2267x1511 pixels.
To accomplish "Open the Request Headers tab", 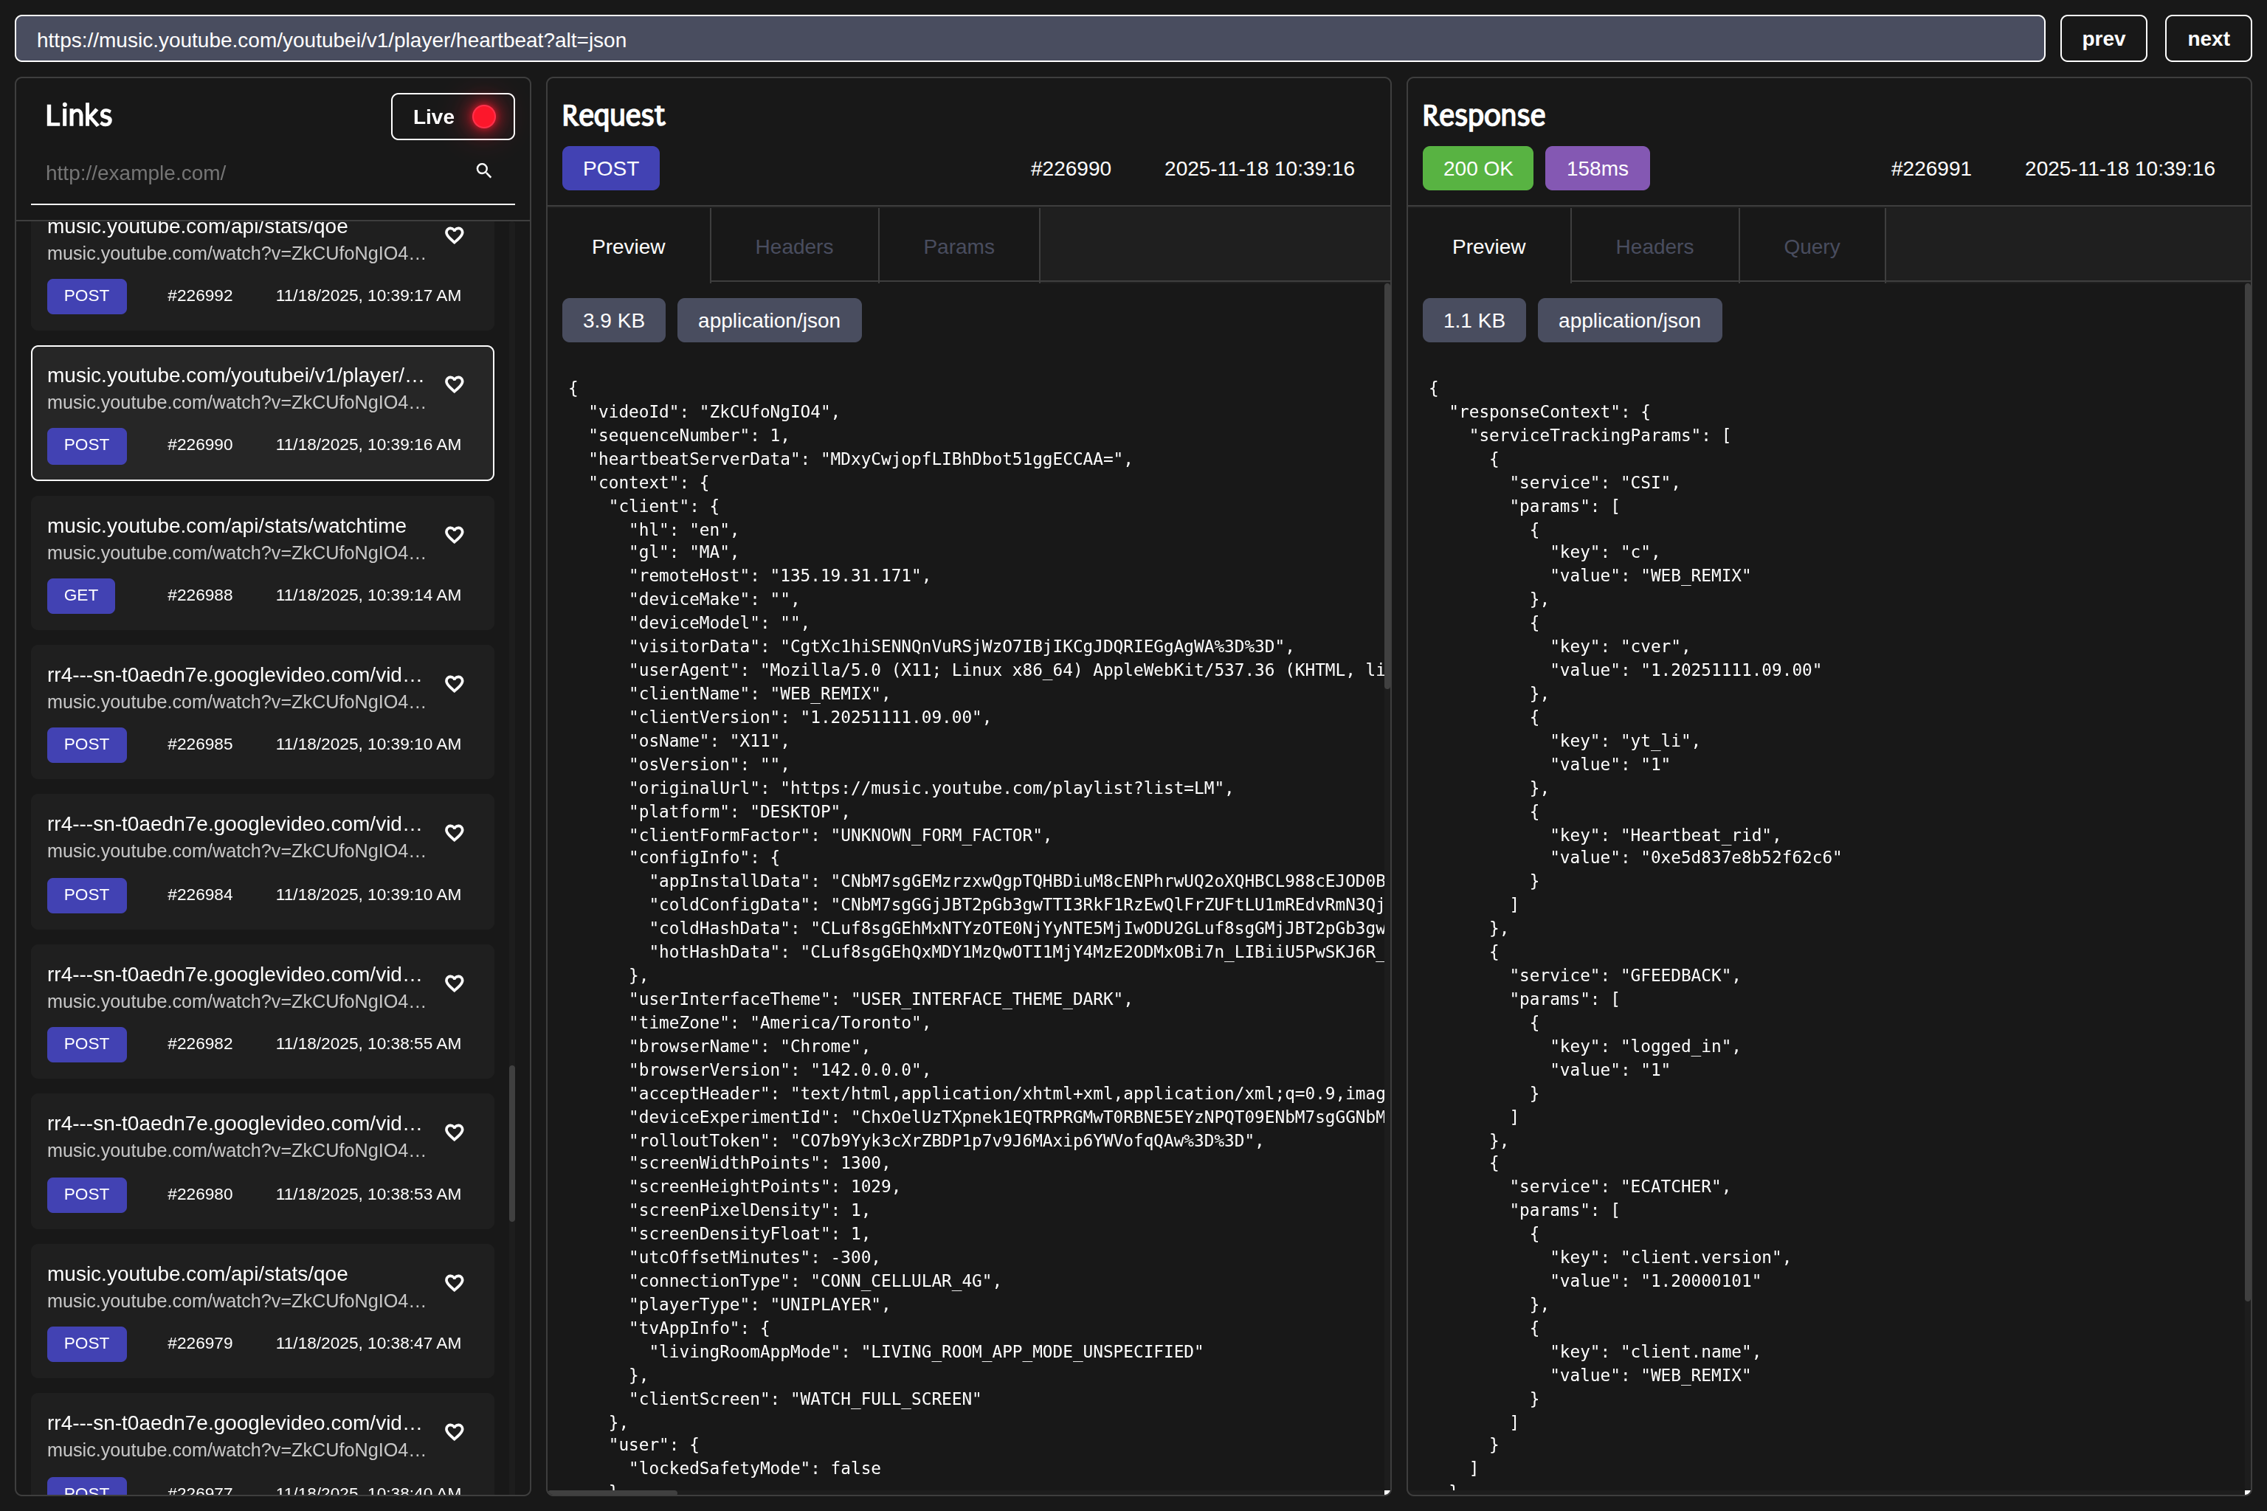I will tap(793, 246).
